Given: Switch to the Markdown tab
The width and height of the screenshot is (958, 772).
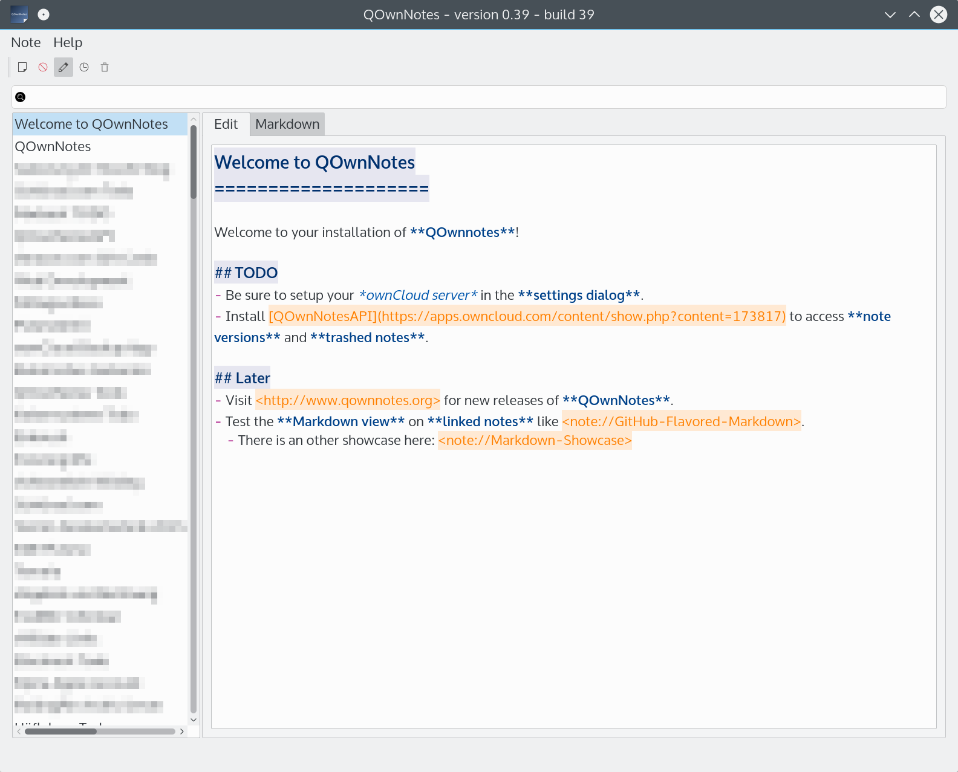Looking at the screenshot, I should pyautogui.click(x=287, y=124).
